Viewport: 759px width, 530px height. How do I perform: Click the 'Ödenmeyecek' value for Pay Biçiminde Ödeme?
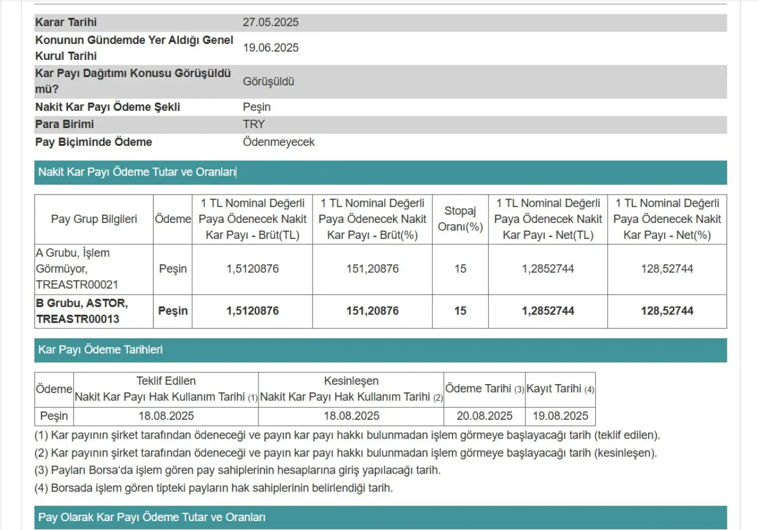(x=278, y=142)
